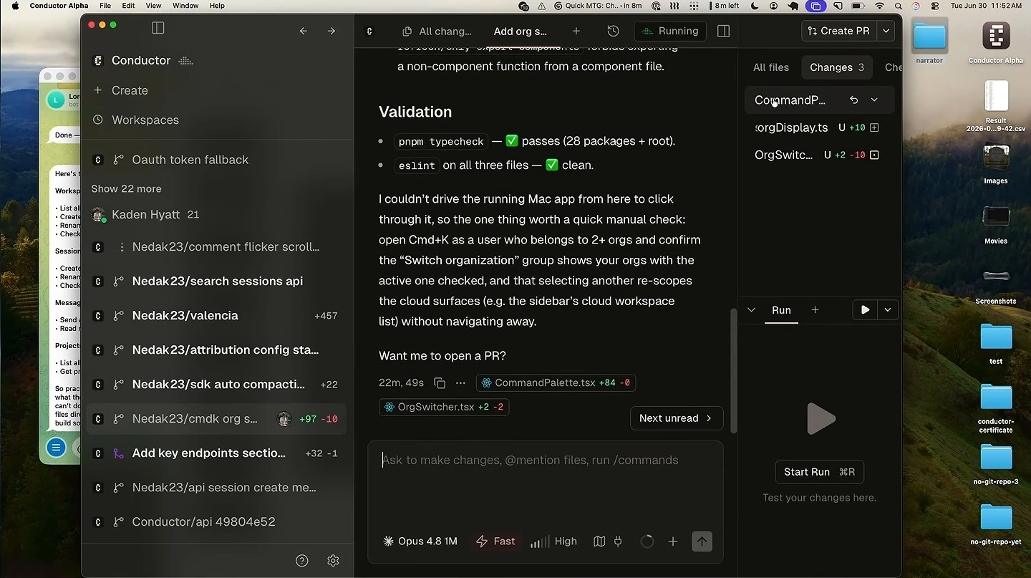Open settings with the gear icon
The width and height of the screenshot is (1031, 578).
point(333,561)
